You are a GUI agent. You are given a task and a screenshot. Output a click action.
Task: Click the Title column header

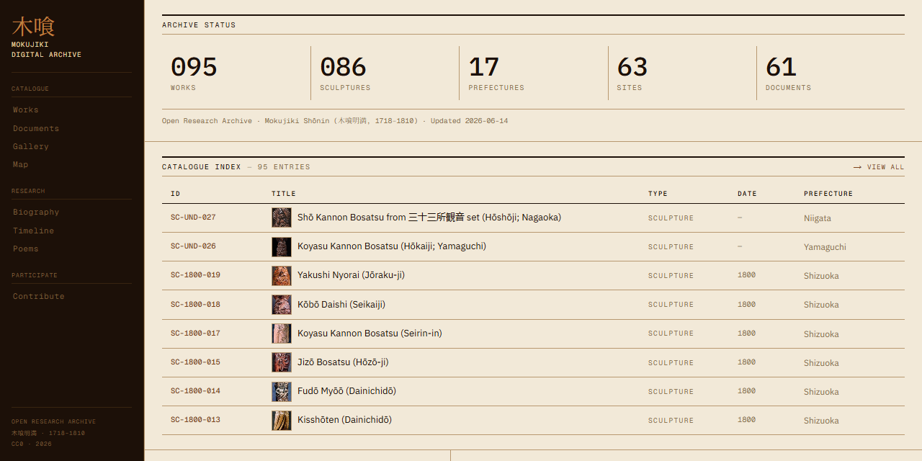pos(284,194)
